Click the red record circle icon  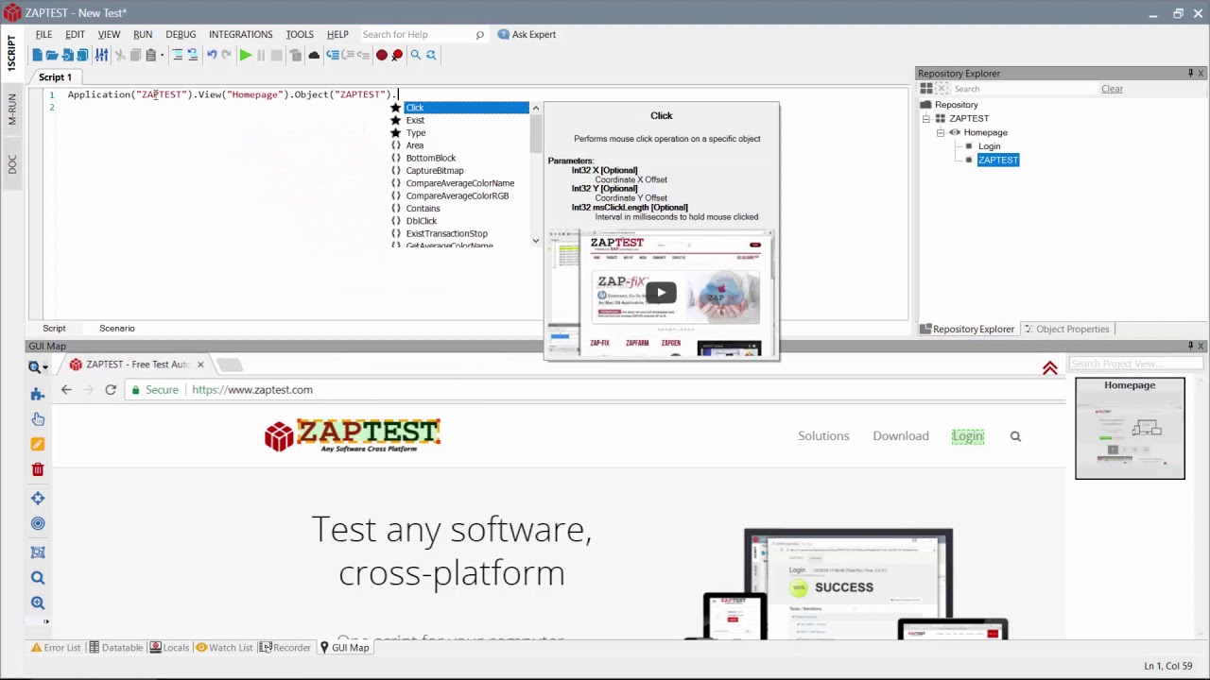click(x=381, y=55)
